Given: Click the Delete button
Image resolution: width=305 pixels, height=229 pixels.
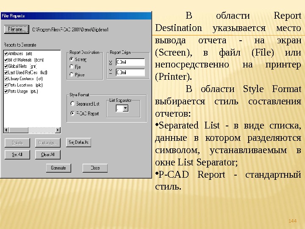Looking at the screenshot, I should point(17,143).
